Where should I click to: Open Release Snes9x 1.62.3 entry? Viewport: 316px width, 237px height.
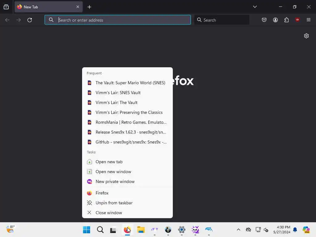[x=127, y=132]
